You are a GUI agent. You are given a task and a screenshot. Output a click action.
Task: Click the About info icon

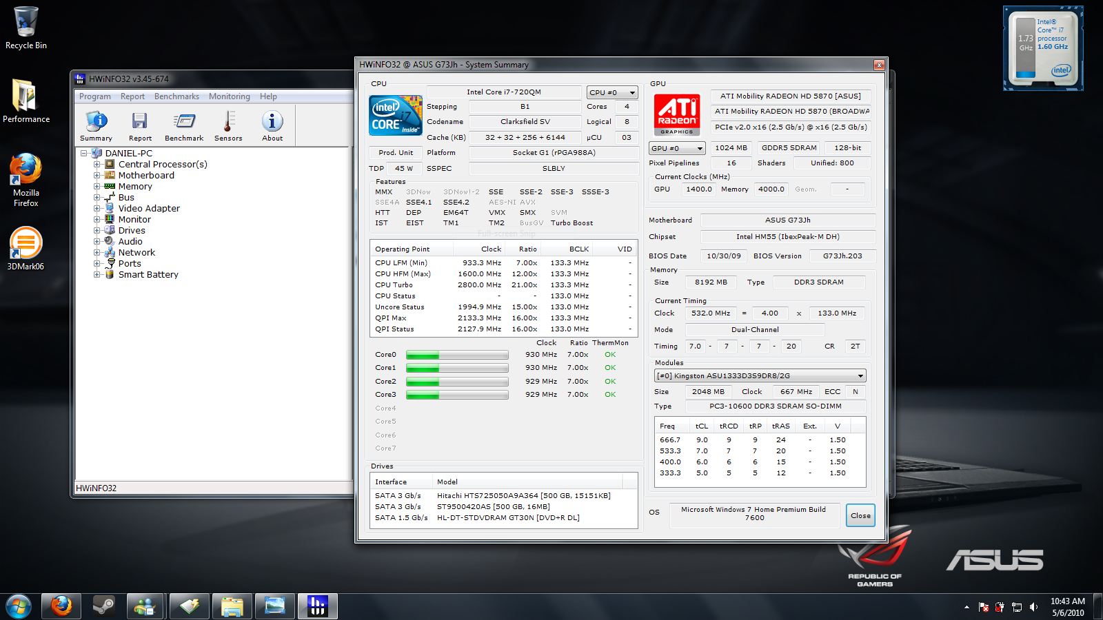272,126
